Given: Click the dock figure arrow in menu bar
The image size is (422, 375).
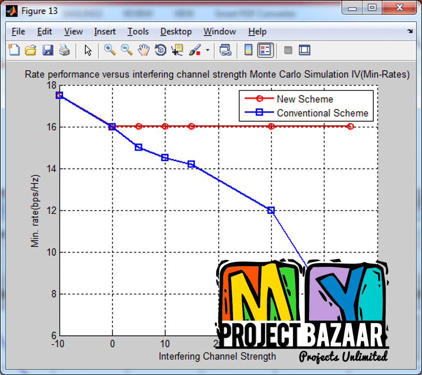Looking at the screenshot, I should tap(410, 31).
